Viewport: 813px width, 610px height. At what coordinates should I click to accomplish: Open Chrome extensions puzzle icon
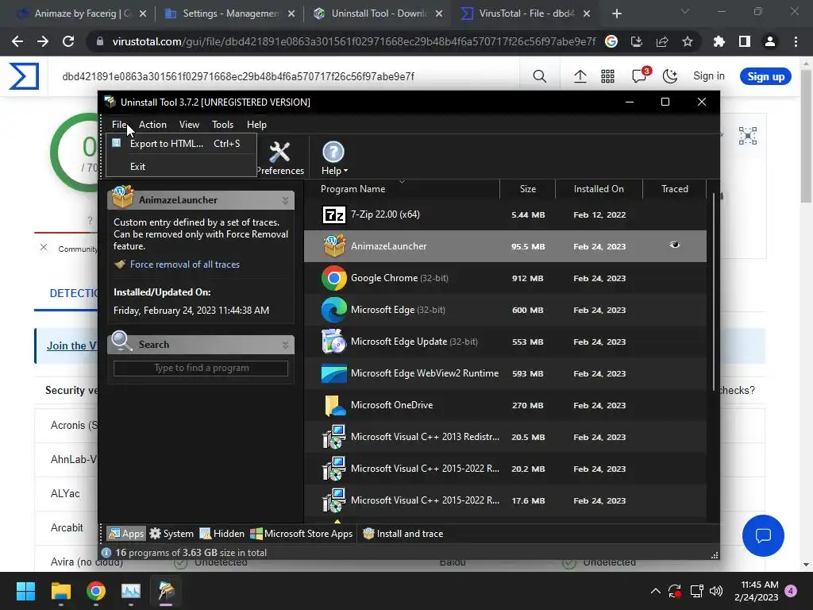click(x=719, y=41)
